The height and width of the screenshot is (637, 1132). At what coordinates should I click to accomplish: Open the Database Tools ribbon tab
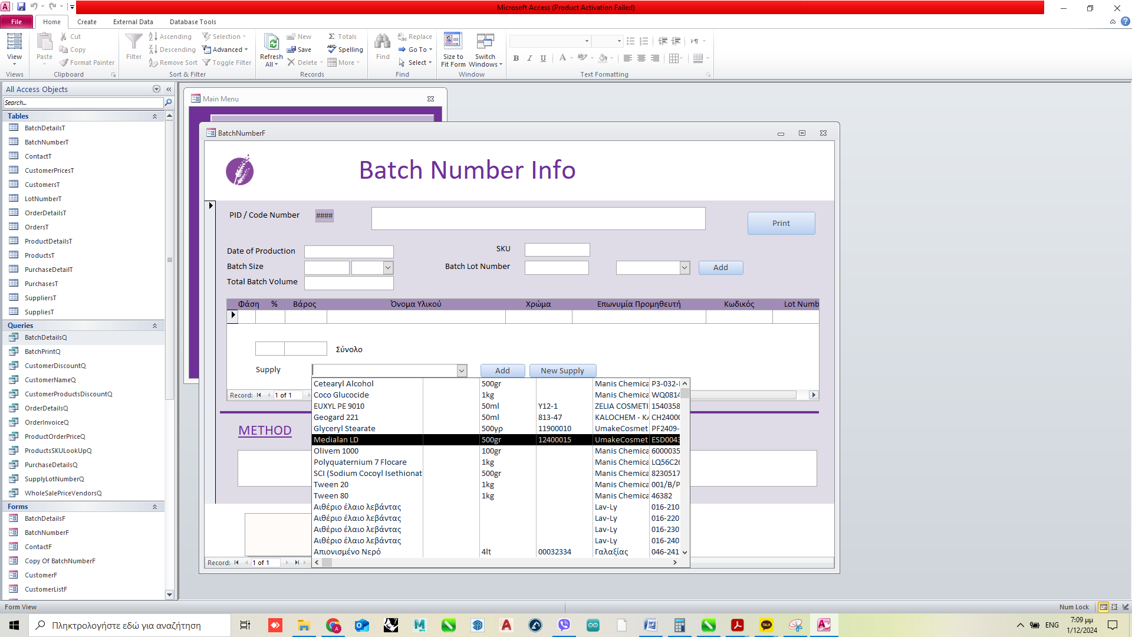pyautogui.click(x=193, y=22)
